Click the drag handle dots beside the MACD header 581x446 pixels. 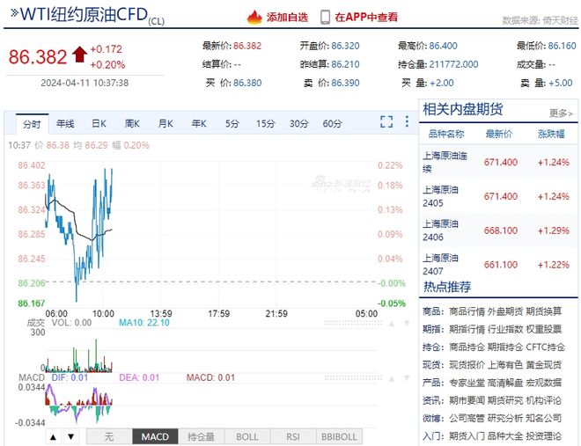(353, 378)
